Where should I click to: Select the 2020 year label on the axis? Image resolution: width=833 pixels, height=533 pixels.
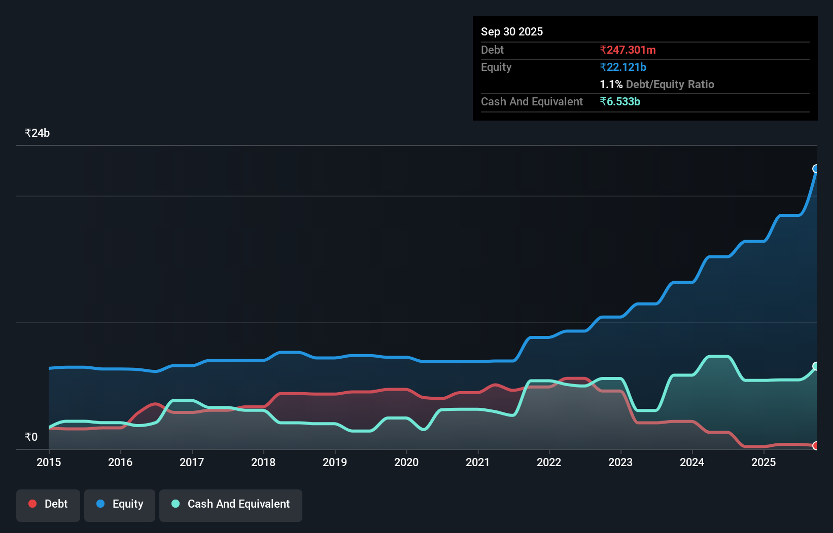click(406, 462)
